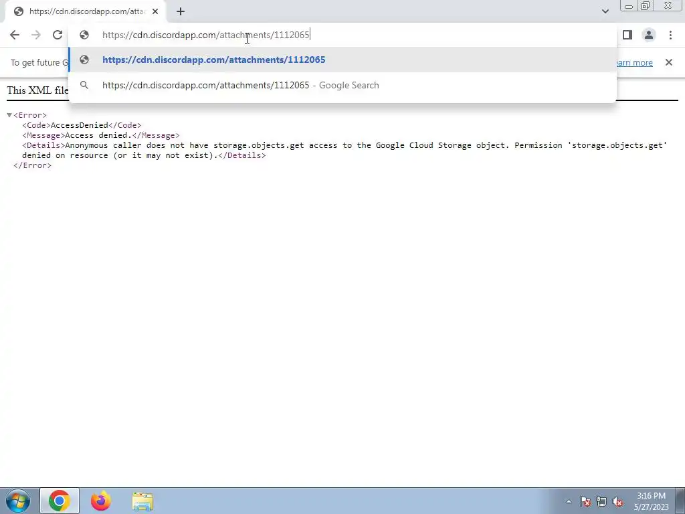The width and height of the screenshot is (685, 514).
Task: Switch to the cdn.discordapp.com tab
Action: click(85, 12)
